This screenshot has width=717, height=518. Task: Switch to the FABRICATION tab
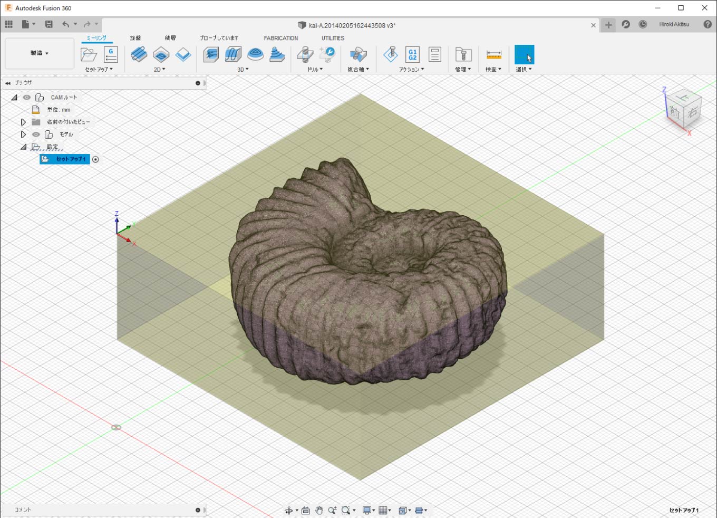(280, 38)
